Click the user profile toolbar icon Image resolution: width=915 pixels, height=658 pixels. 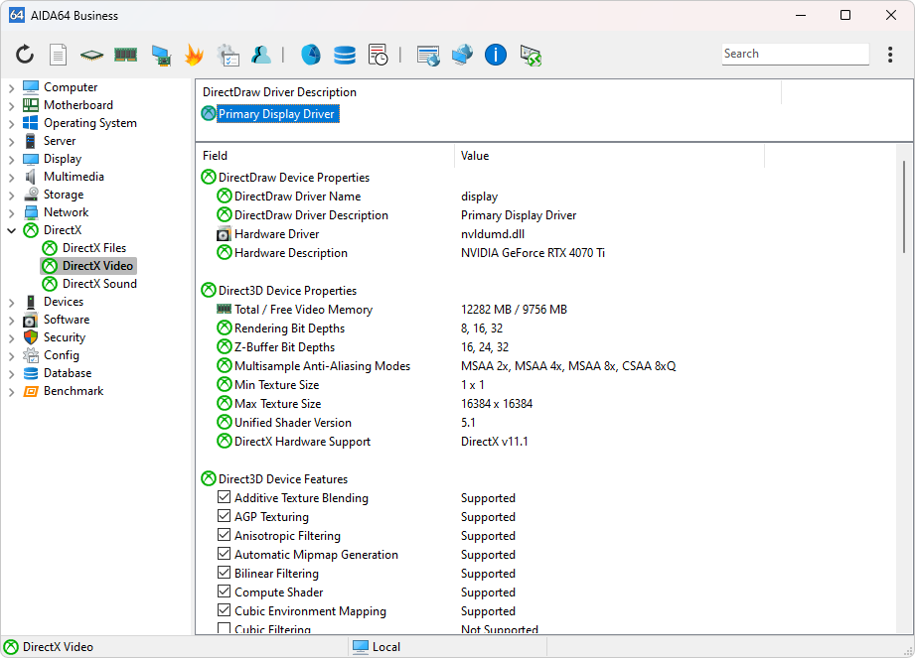261,55
